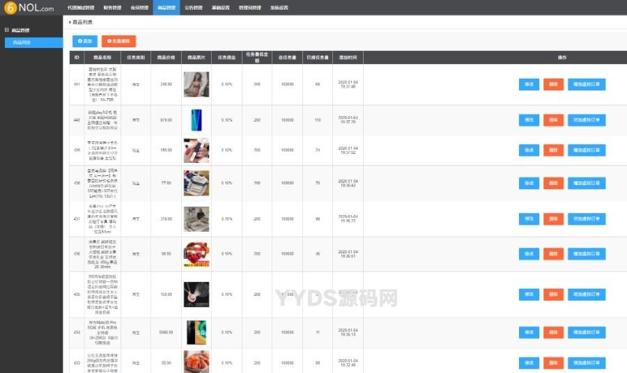View the blue phone thumbnail in row 440
The image size is (627, 373).
point(196,120)
